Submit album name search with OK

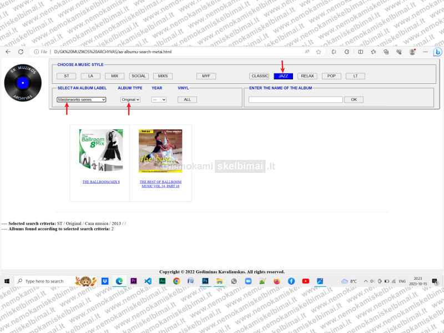(x=354, y=100)
